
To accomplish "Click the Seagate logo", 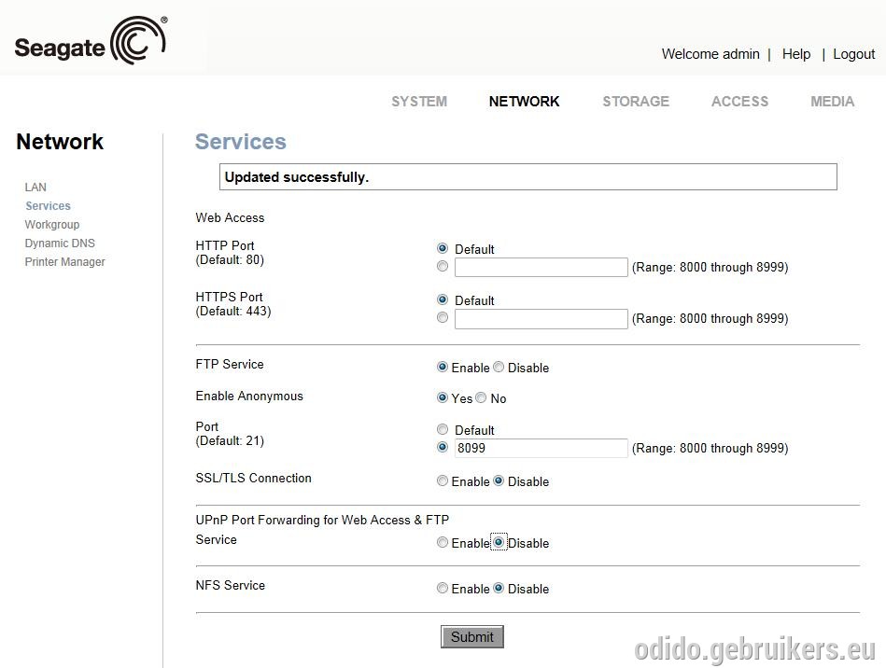I will [x=91, y=41].
